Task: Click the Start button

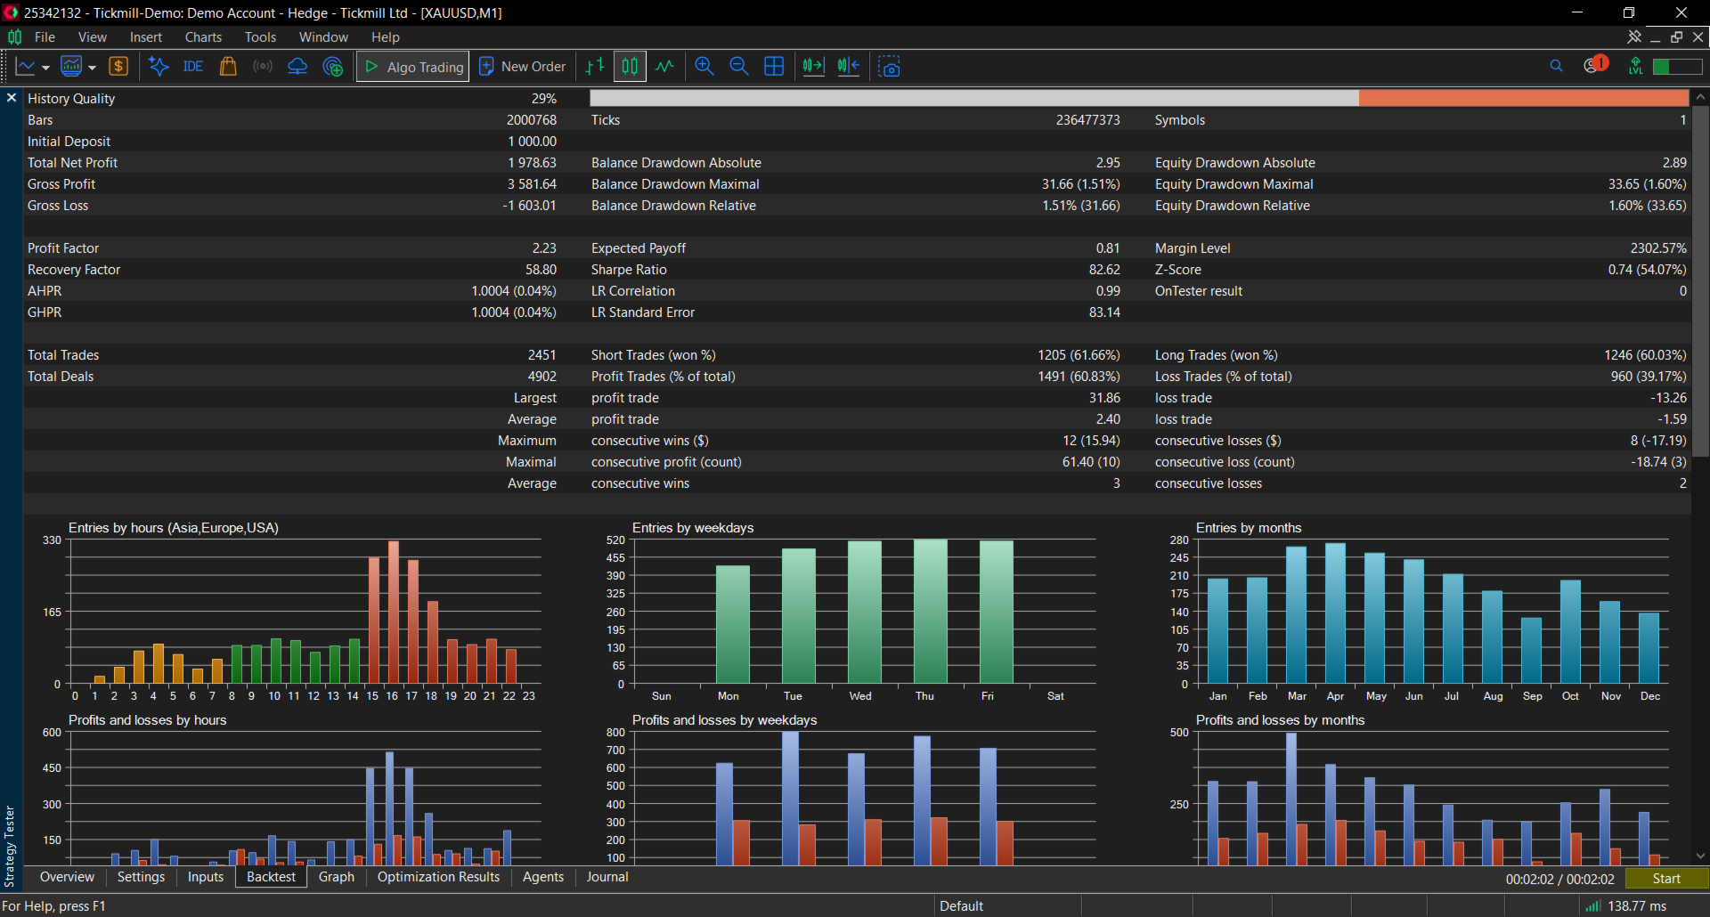Action: pyautogui.click(x=1666, y=879)
